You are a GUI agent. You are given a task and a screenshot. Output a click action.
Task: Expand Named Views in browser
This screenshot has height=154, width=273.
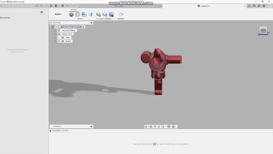point(55,34)
